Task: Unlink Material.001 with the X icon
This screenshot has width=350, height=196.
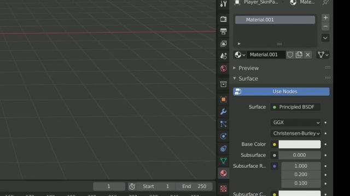Action: (308, 54)
